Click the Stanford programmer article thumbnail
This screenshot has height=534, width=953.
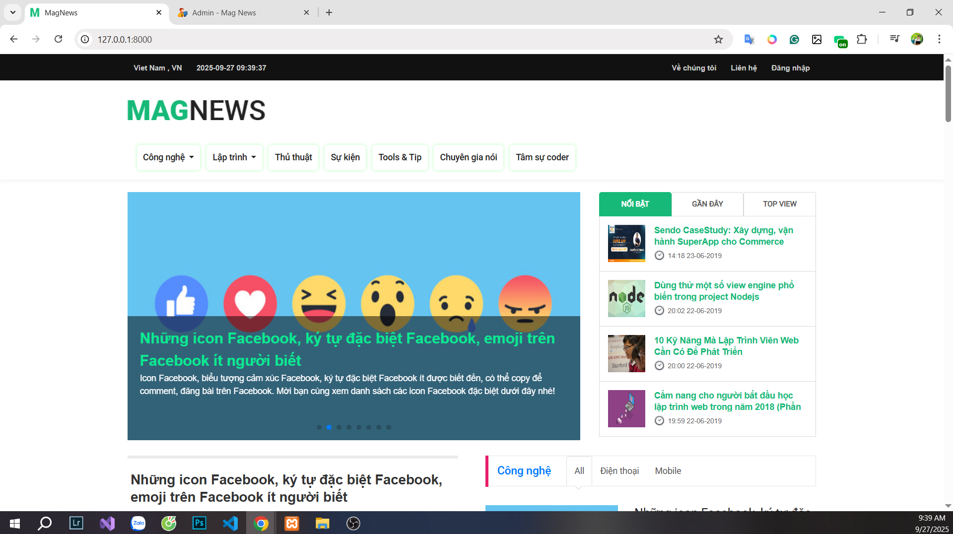[x=626, y=353]
